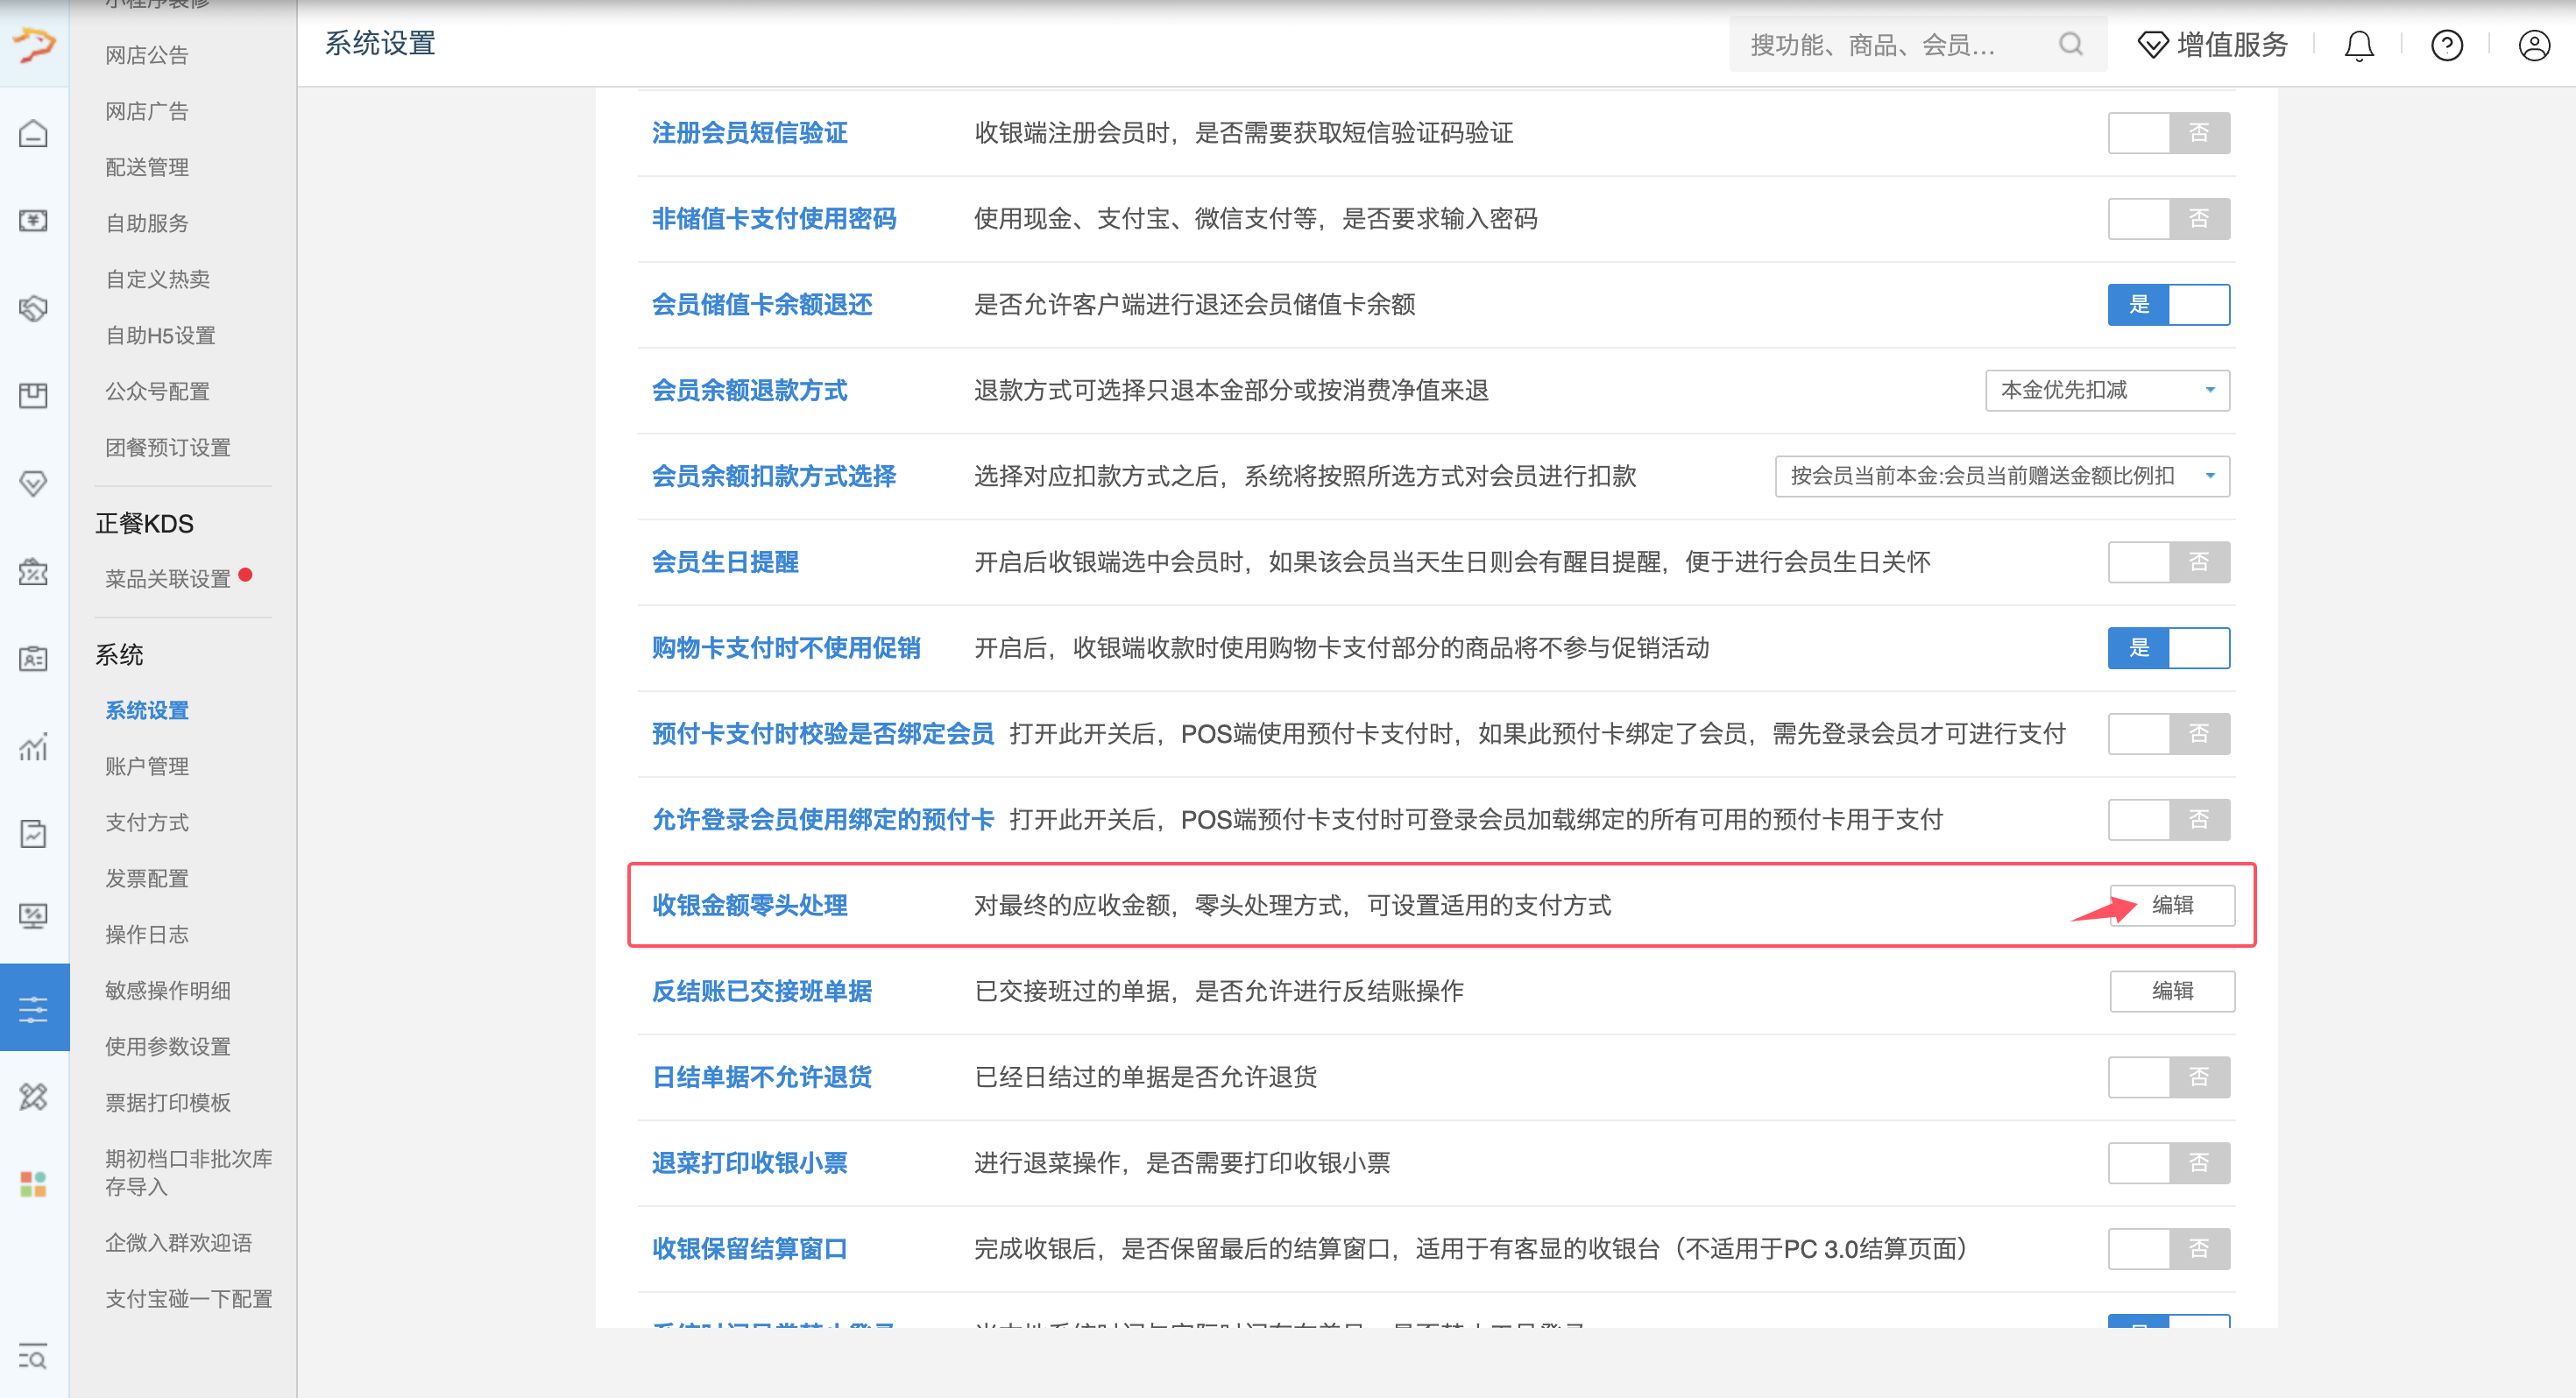Open the help question mark icon
Viewport: 2576px width, 1398px height.
click(x=2447, y=45)
